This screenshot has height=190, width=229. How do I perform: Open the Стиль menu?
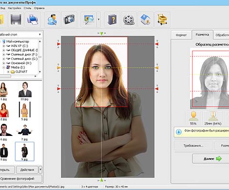pos(27,8)
